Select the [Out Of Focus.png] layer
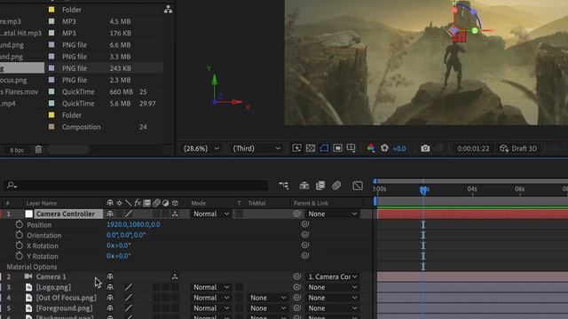 66,298
